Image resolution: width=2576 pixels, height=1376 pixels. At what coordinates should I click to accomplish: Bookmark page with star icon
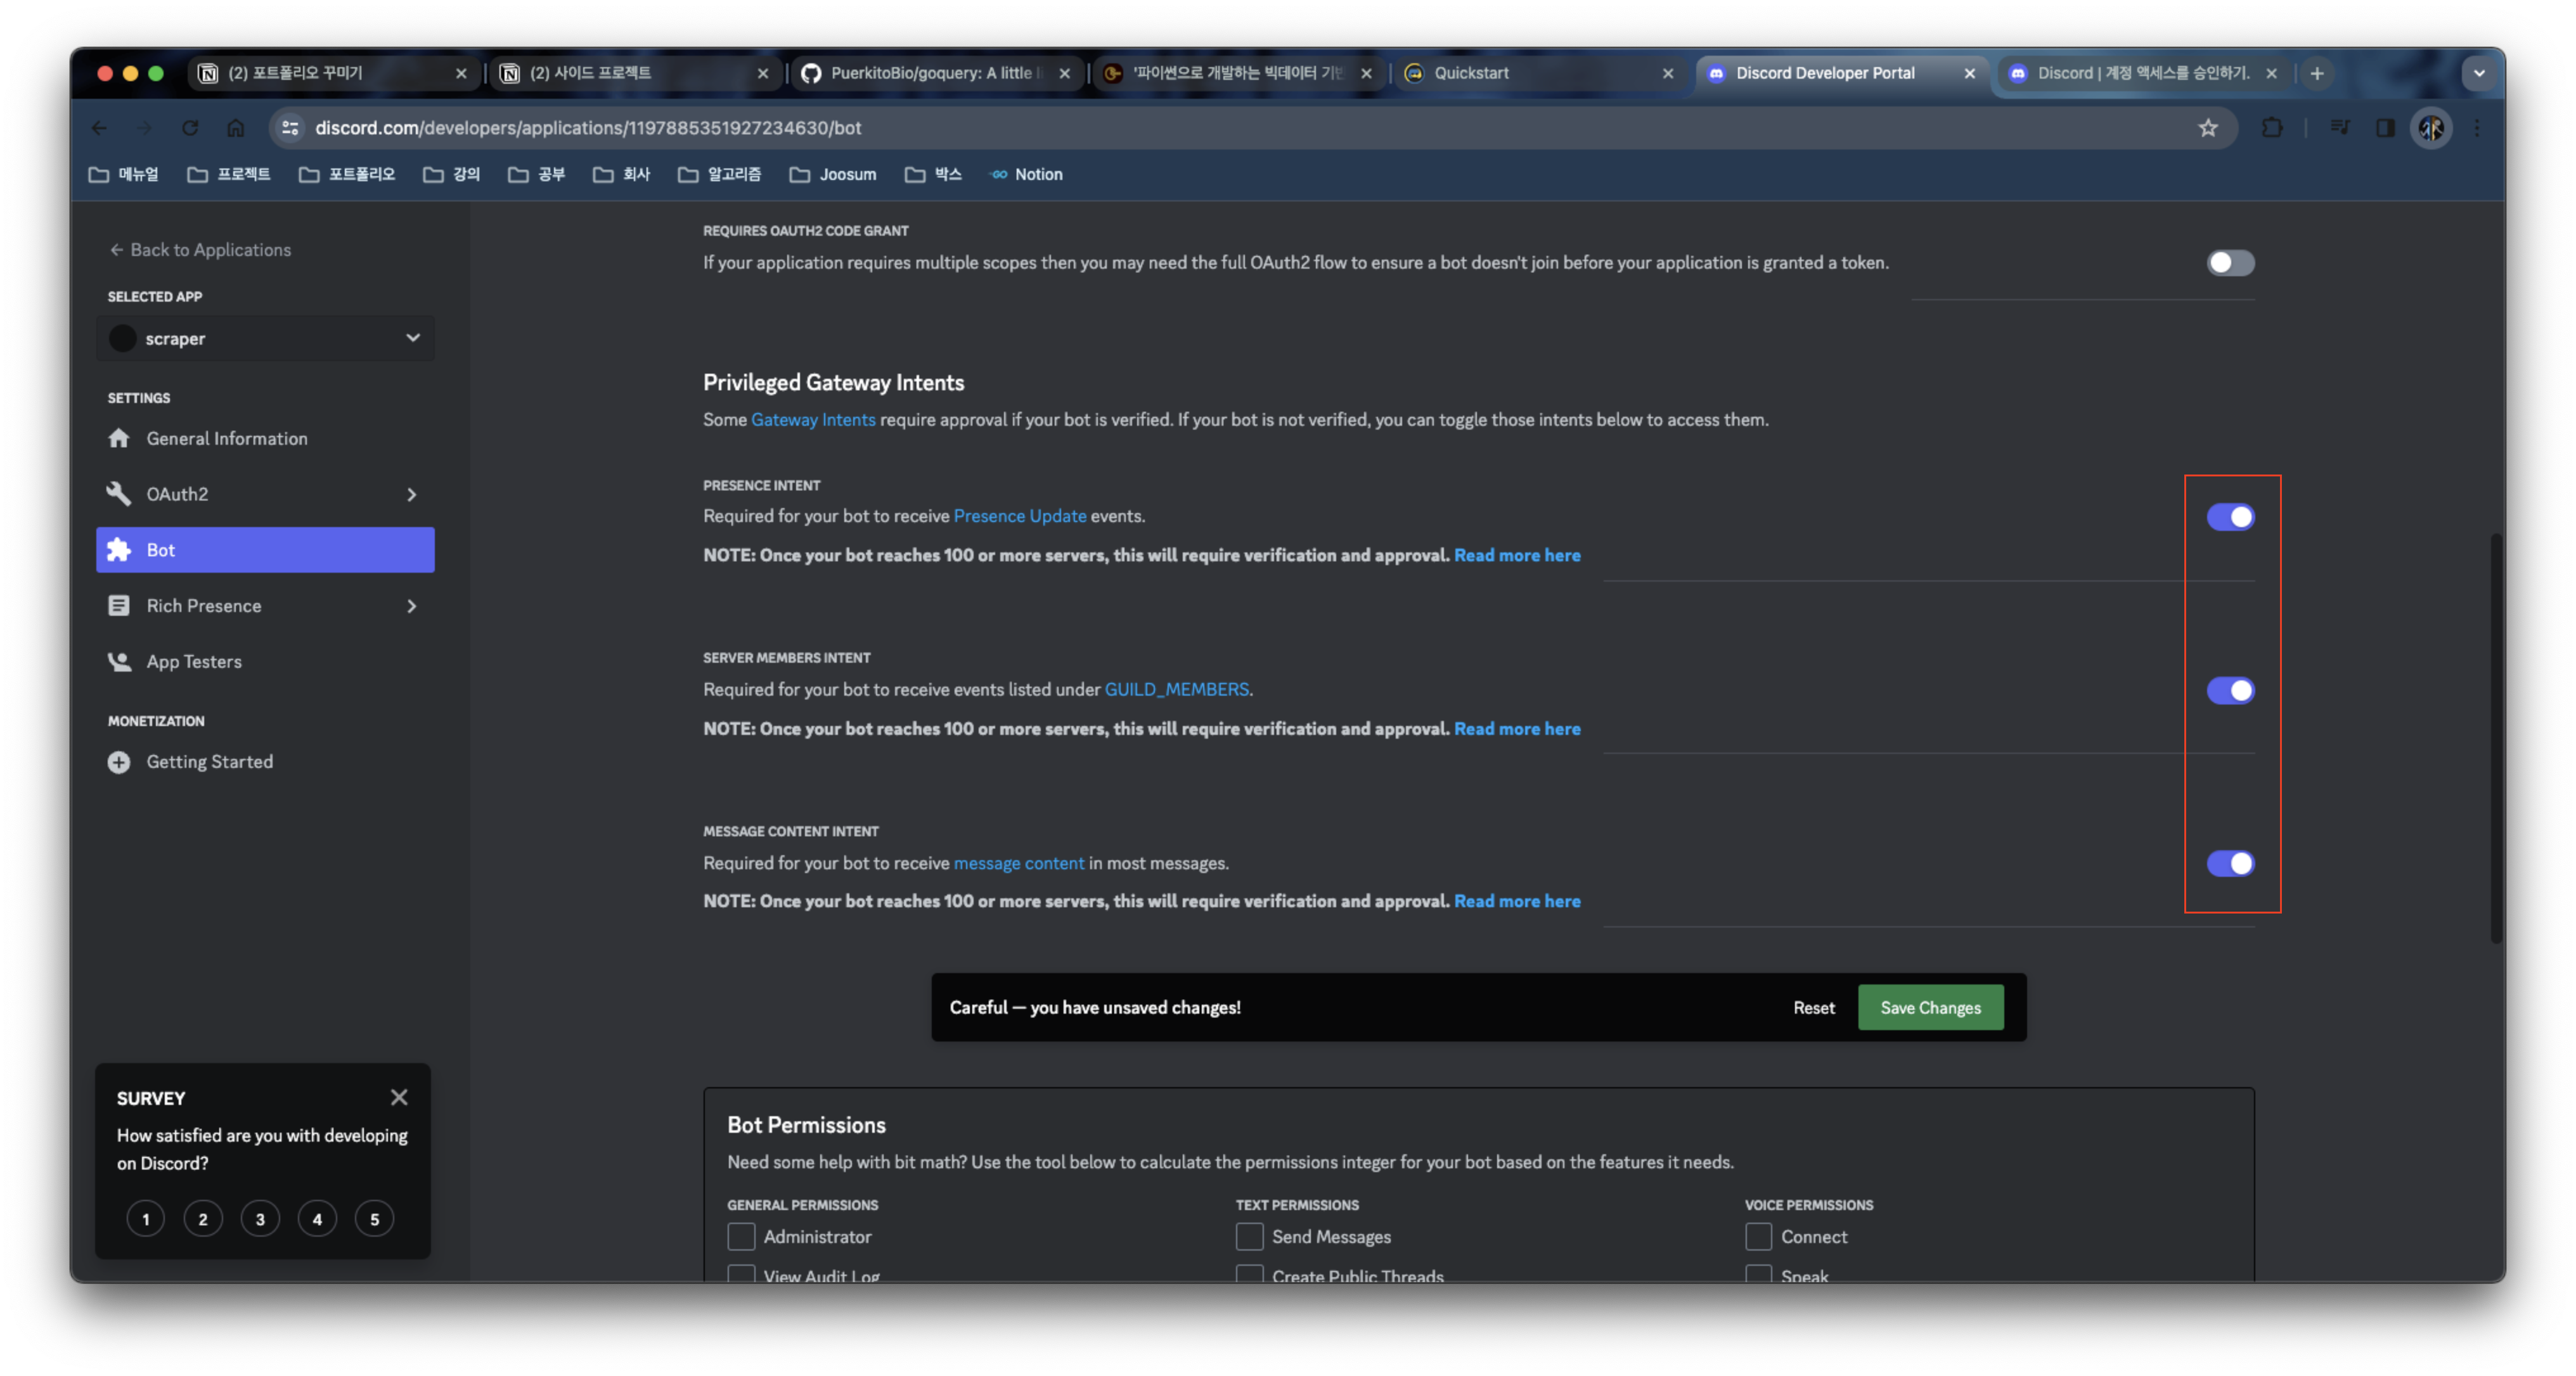coord(2208,128)
